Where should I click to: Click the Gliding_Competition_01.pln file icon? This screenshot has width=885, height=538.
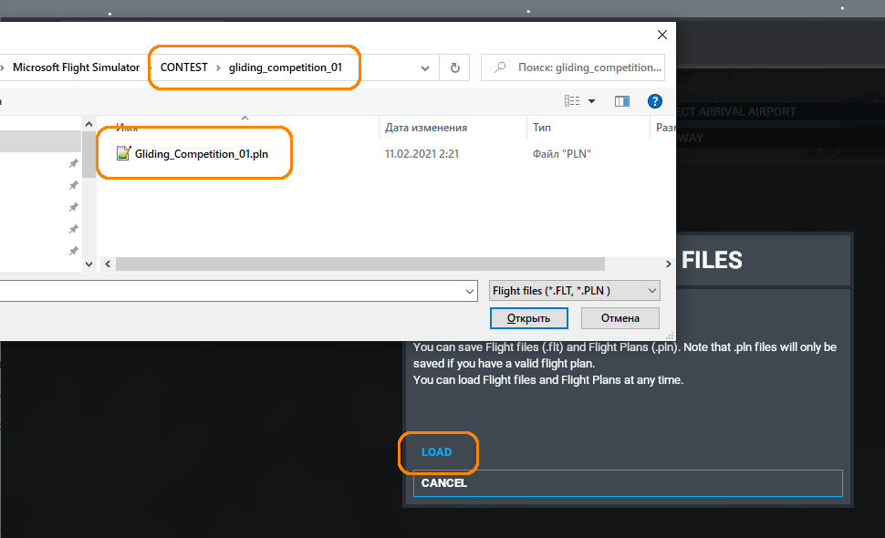[x=124, y=153]
